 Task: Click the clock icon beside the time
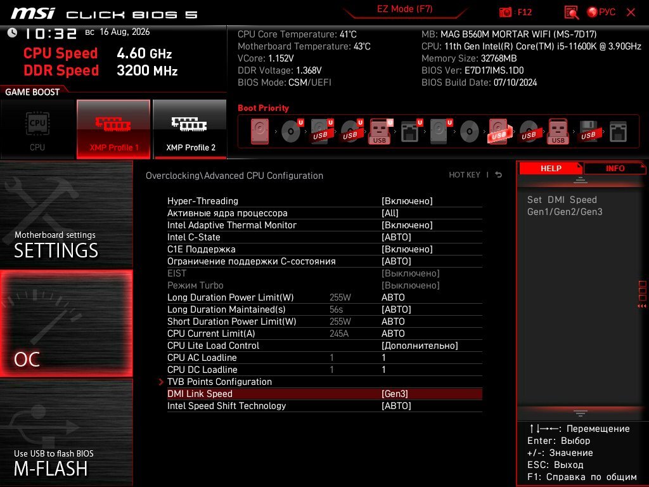tap(12, 33)
